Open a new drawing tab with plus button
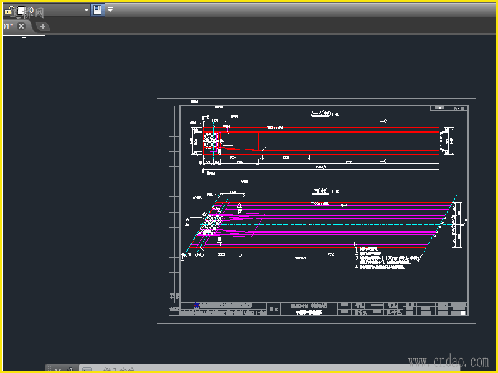This screenshot has height=373, width=498. (x=42, y=27)
